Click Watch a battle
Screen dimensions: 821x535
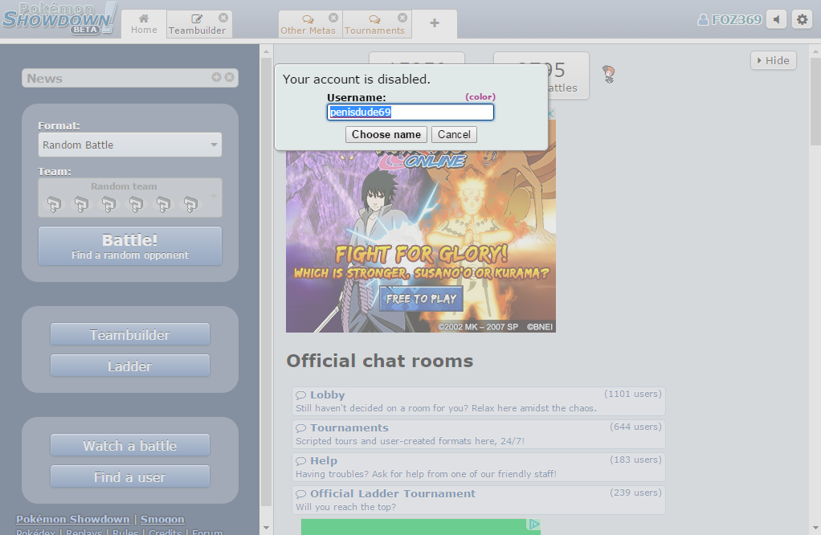pos(130,446)
